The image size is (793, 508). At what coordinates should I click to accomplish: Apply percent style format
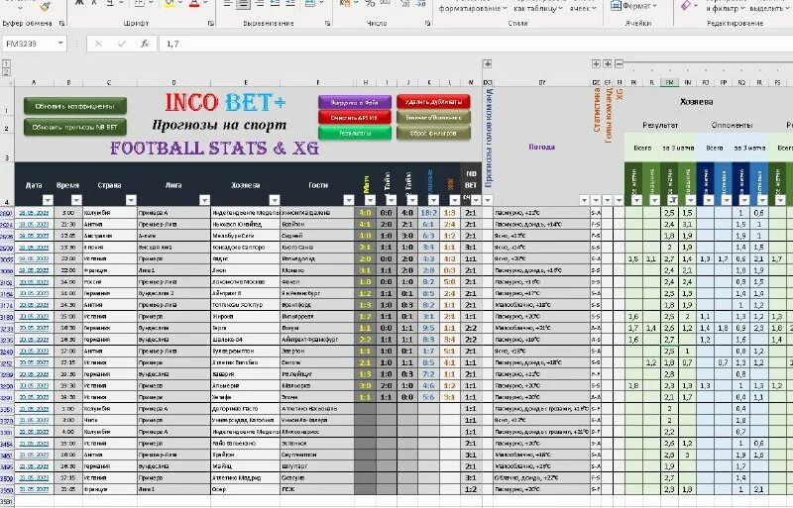370,4
